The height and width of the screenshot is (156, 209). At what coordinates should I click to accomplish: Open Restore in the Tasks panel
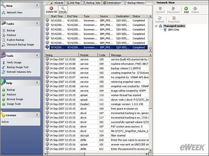[x=11, y=35]
